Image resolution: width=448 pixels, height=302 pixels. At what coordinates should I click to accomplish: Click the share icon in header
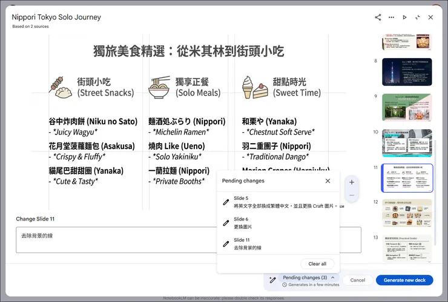pyautogui.click(x=378, y=18)
